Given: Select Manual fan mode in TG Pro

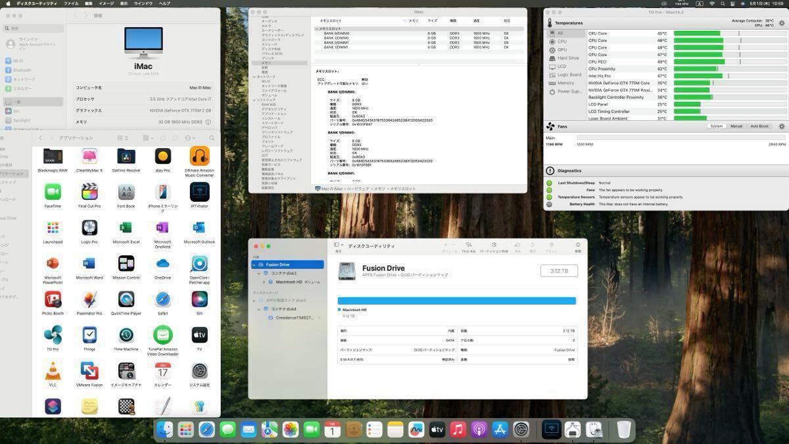Looking at the screenshot, I should 736,126.
